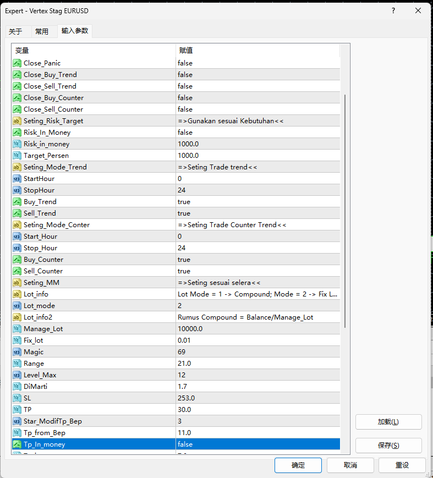Click the integer icon beside StartHour
Screen dimensions: 433x478
click(17, 179)
